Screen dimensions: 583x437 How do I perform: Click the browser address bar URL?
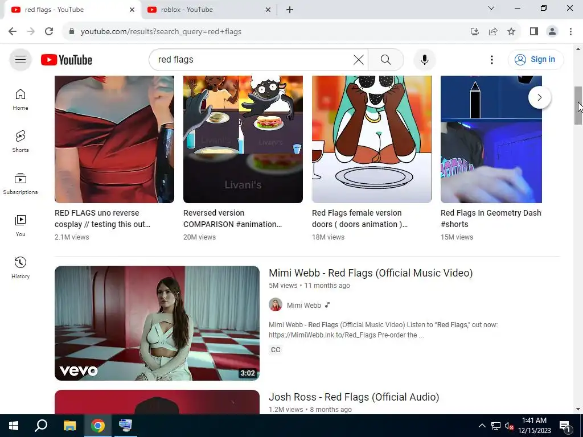pos(161,32)
